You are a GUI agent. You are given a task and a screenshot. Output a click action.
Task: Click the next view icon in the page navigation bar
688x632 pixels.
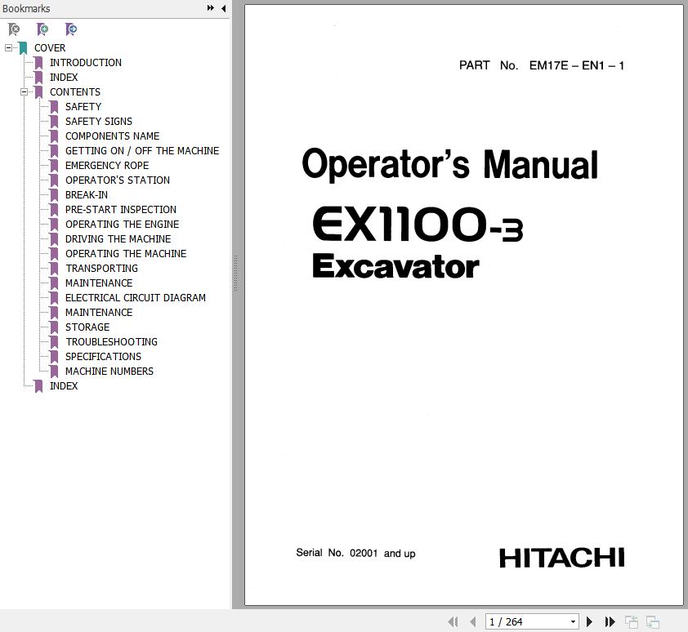tap(653, 621)
